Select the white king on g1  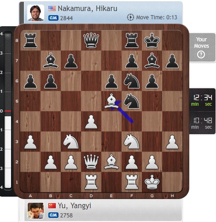point(152,182)
